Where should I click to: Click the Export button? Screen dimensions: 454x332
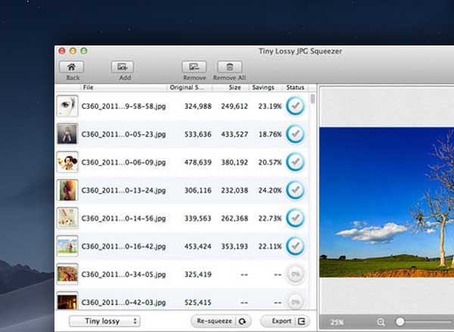click(x=285, y=321)
